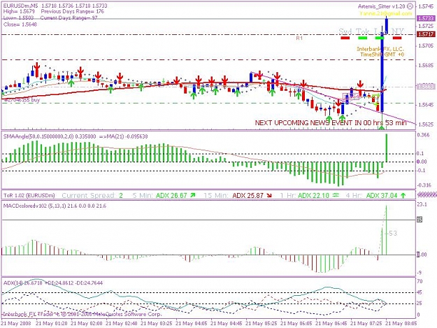Click the 23.1 MACD scale value
Viewport: 437px width, 328px height.
point(422,205)
